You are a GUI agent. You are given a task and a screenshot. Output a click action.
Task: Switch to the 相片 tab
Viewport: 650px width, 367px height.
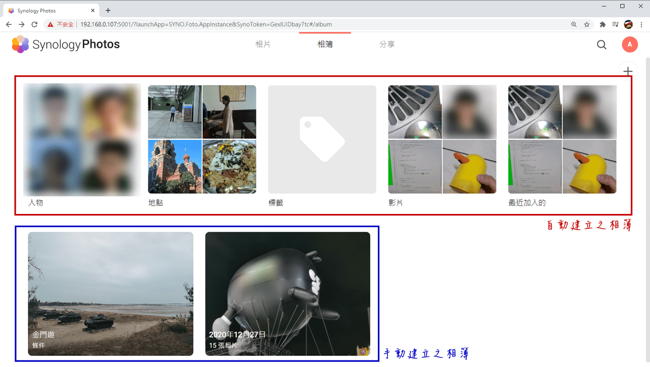(263, 45)
